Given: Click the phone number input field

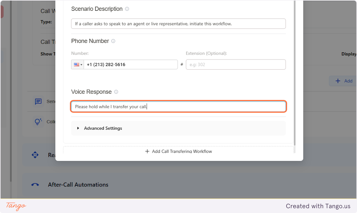Looking at the screenshot, I should point(131,65).
